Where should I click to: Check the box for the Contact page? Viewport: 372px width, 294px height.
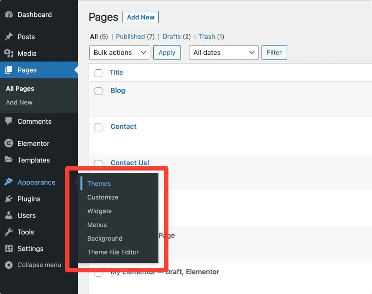[x=98, y=127]
